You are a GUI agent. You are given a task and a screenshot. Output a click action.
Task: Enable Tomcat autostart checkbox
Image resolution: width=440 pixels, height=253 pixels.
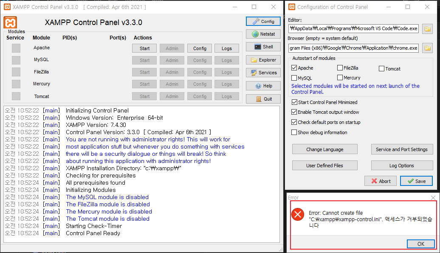point(381,68)
